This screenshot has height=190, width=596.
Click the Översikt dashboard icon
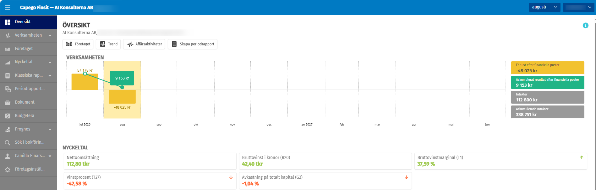[x=8, y=22]
